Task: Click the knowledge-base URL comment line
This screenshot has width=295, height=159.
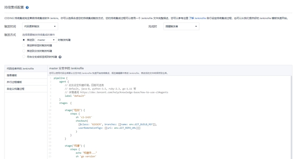Action: tap(117, 92)
